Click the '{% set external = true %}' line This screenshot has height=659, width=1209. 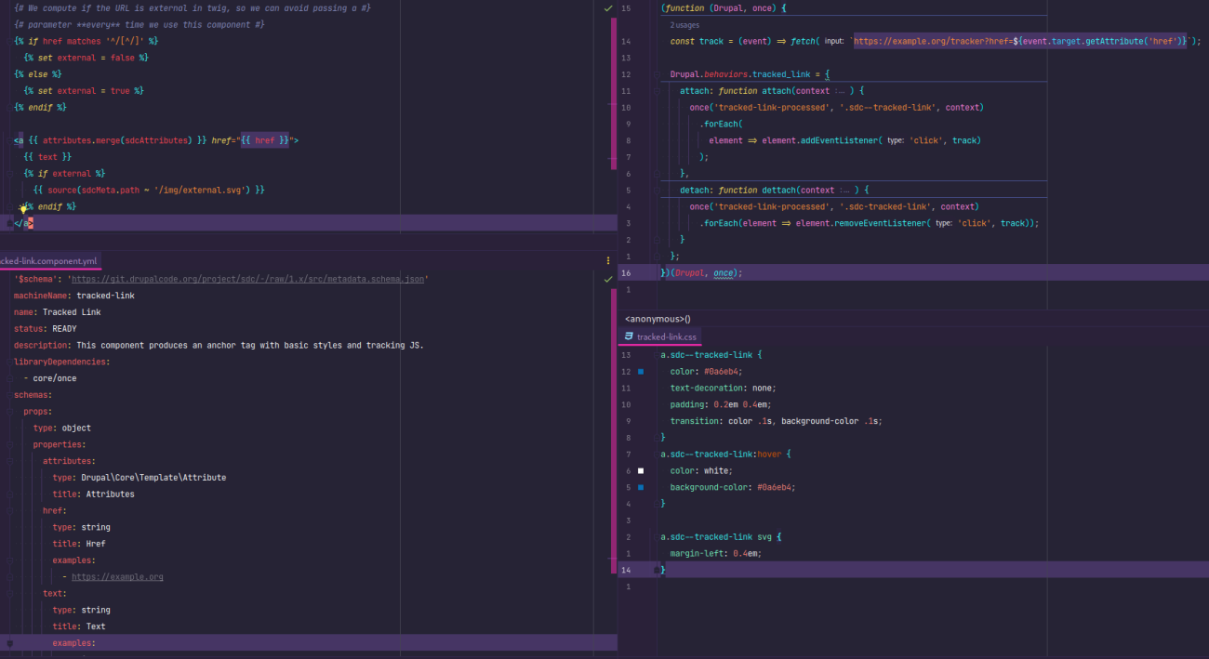pyautogui.click(x=84, y=91)
